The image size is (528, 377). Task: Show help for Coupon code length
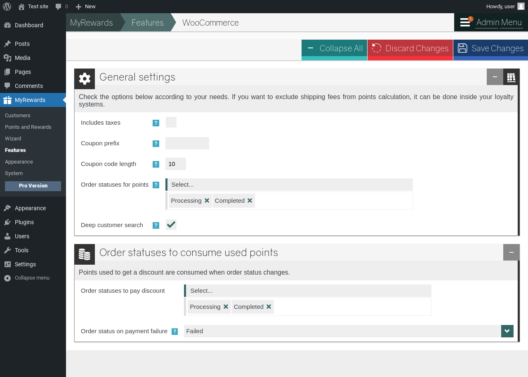click(156, 164)
